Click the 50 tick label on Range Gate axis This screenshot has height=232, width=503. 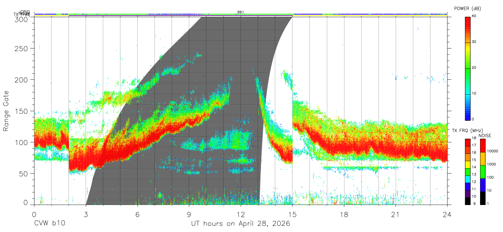click(x=24, y=173)
